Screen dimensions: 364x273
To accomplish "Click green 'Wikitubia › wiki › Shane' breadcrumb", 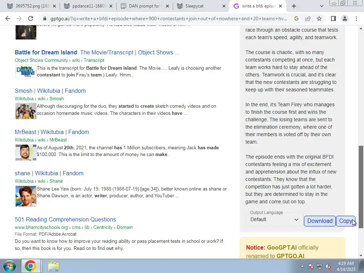I will pos(39,181).
